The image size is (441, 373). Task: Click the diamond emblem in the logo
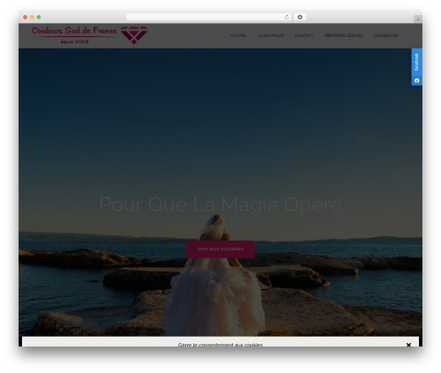[x=134, y=35]
